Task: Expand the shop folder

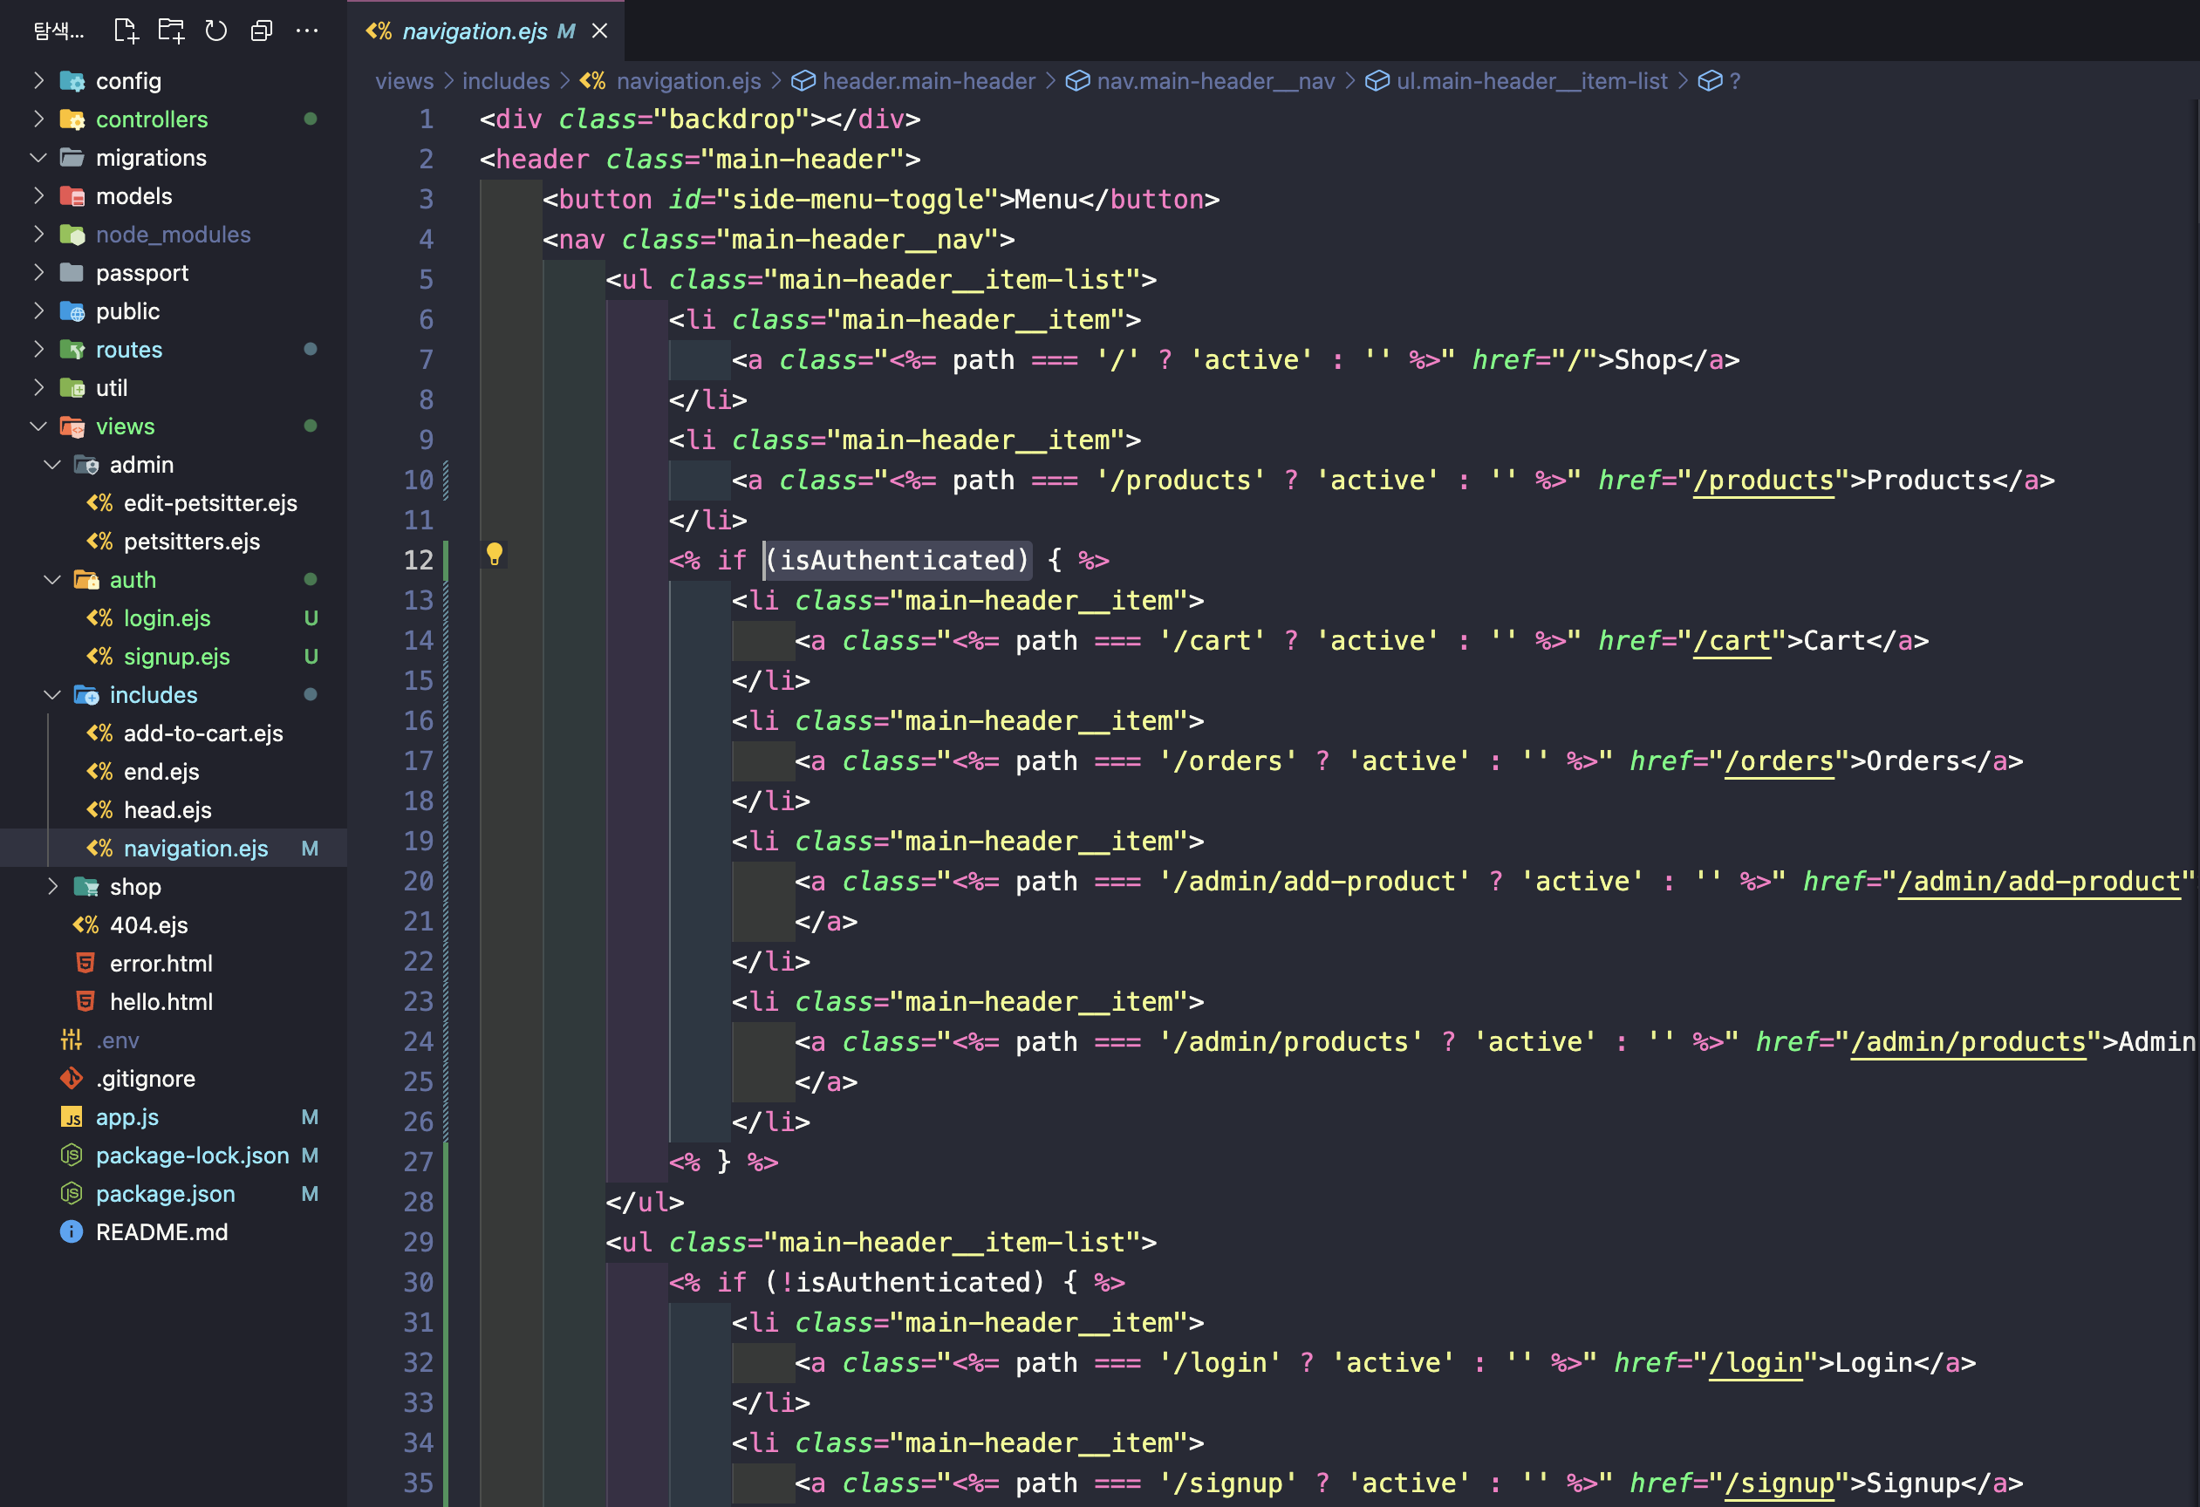Action: (54, 886)
